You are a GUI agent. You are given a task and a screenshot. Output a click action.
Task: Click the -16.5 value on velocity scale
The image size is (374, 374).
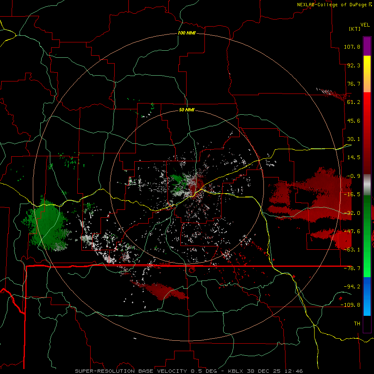(x=352, y=194)
